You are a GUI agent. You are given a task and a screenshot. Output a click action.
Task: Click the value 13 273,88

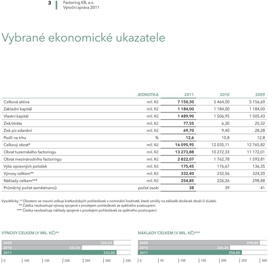pos(185,152)
